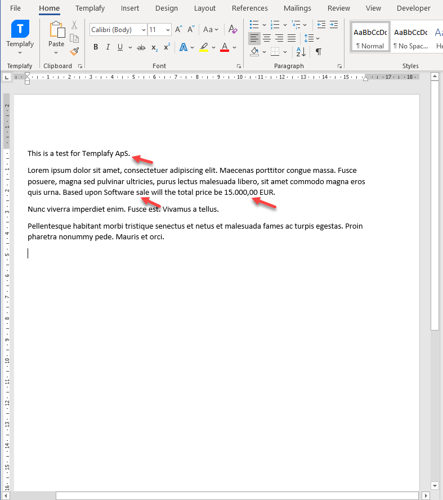This screenshot has height=500, width=443.
Task: Open Font dialog launcher
Action: (239, 66)
